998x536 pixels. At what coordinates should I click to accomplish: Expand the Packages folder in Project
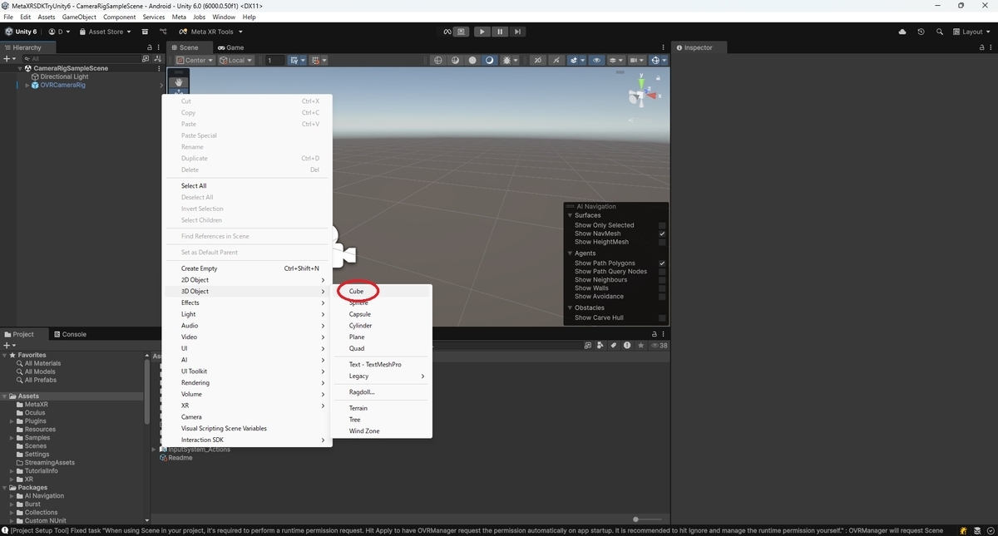pyautogui.click(x=5, y=488)
